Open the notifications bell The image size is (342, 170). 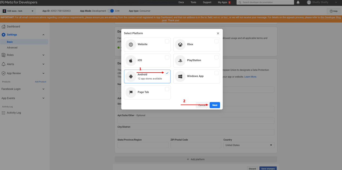[298, 2]
